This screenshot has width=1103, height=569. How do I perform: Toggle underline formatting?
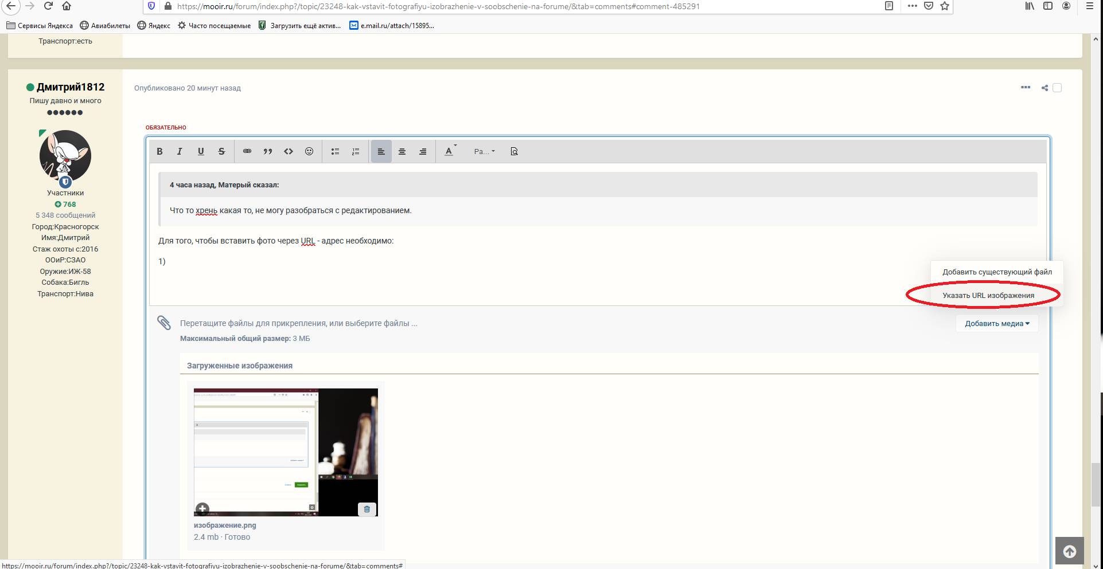201,152
